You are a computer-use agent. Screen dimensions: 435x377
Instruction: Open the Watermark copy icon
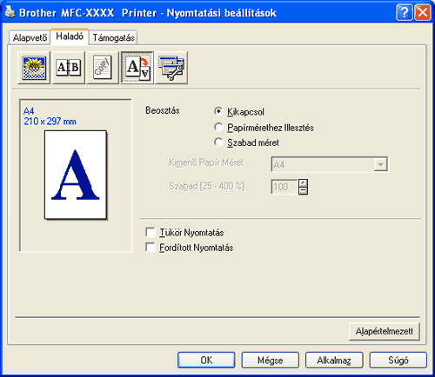(103, 68)
